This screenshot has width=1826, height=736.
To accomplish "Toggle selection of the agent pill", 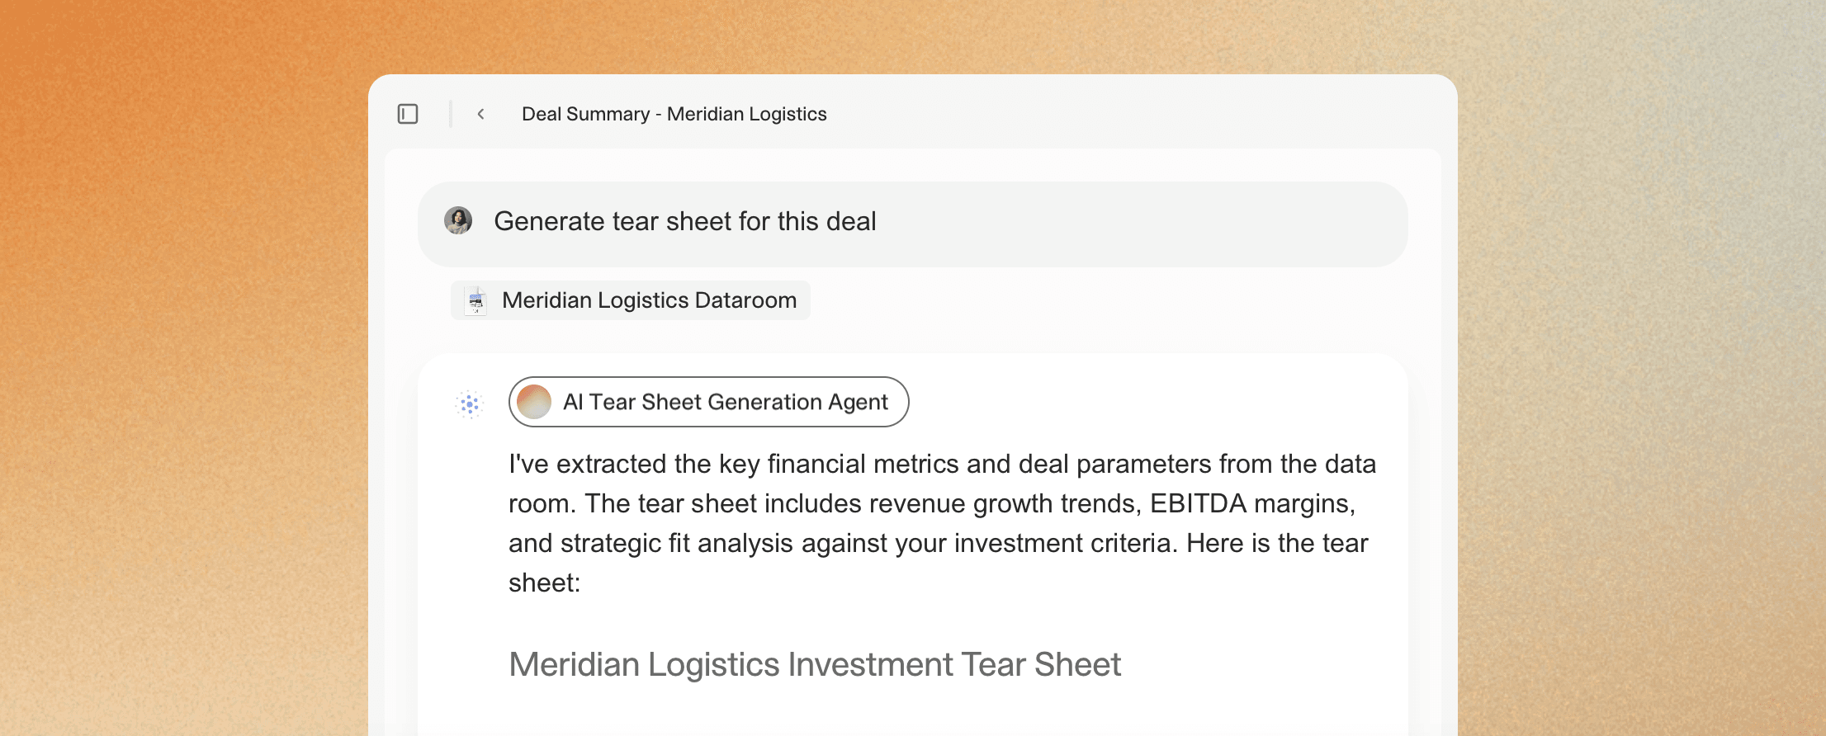I will [x=708, y=402].
